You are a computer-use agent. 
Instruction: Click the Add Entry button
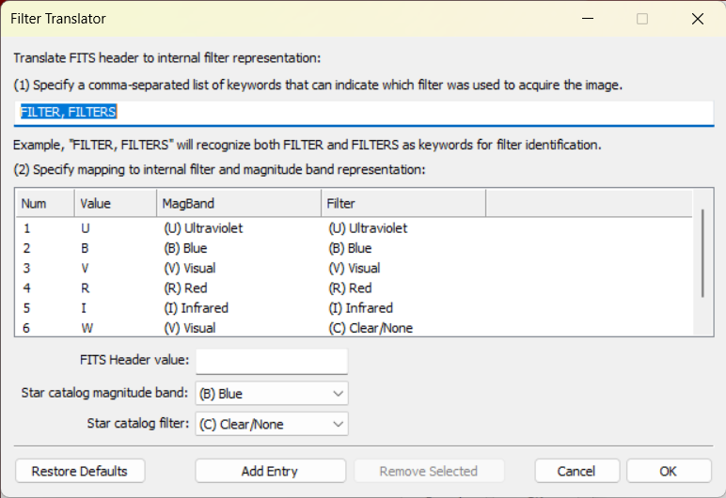271,471
